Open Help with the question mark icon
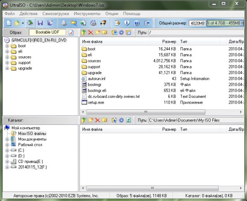Viewport: 247px width, 201px height. point(137,23)
